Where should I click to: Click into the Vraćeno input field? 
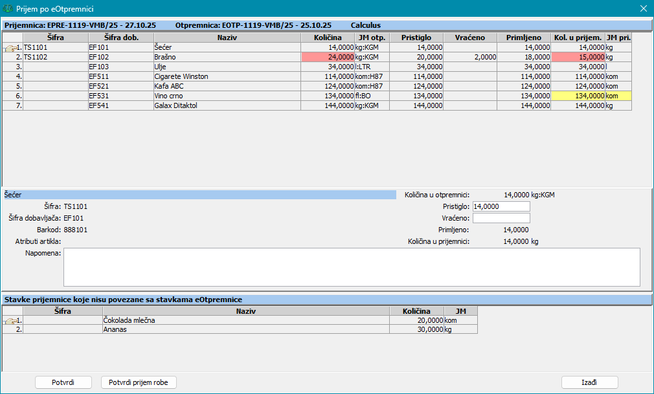pos(501,218)
